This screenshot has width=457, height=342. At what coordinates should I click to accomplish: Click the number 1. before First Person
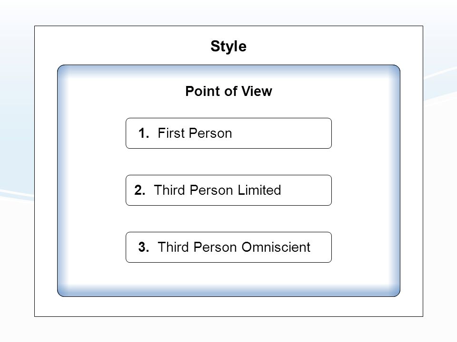coord(144,133)
